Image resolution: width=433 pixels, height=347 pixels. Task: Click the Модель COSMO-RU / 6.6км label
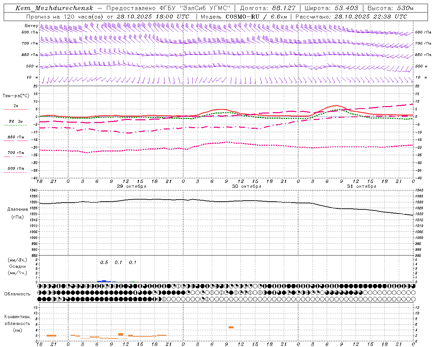point(244,17)
